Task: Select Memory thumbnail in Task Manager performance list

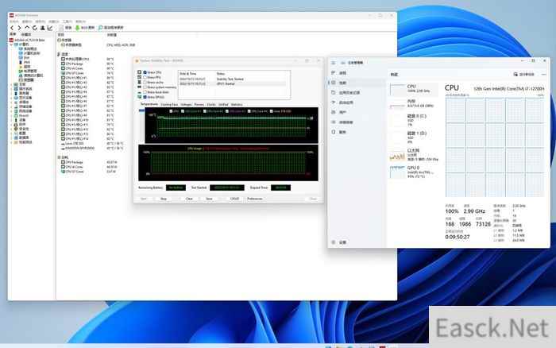Action: tap(414, 104)
